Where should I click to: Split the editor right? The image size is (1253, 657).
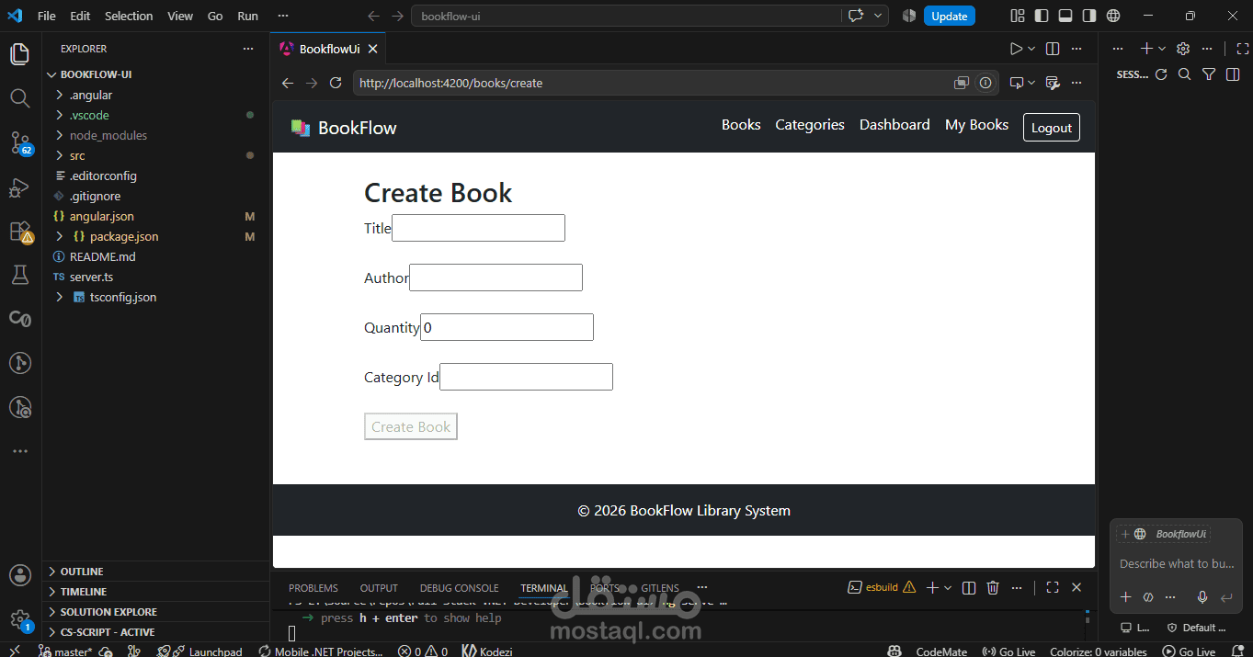coord(1053,49)
